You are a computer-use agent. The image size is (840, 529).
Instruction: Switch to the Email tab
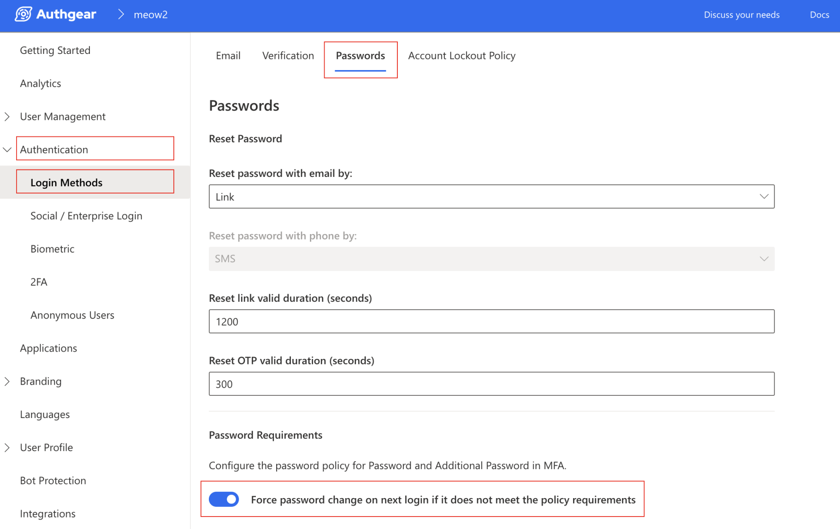[228, 56]
